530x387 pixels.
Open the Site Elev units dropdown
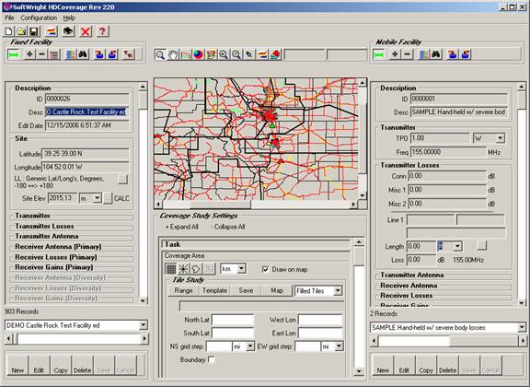tap(98, 198)
